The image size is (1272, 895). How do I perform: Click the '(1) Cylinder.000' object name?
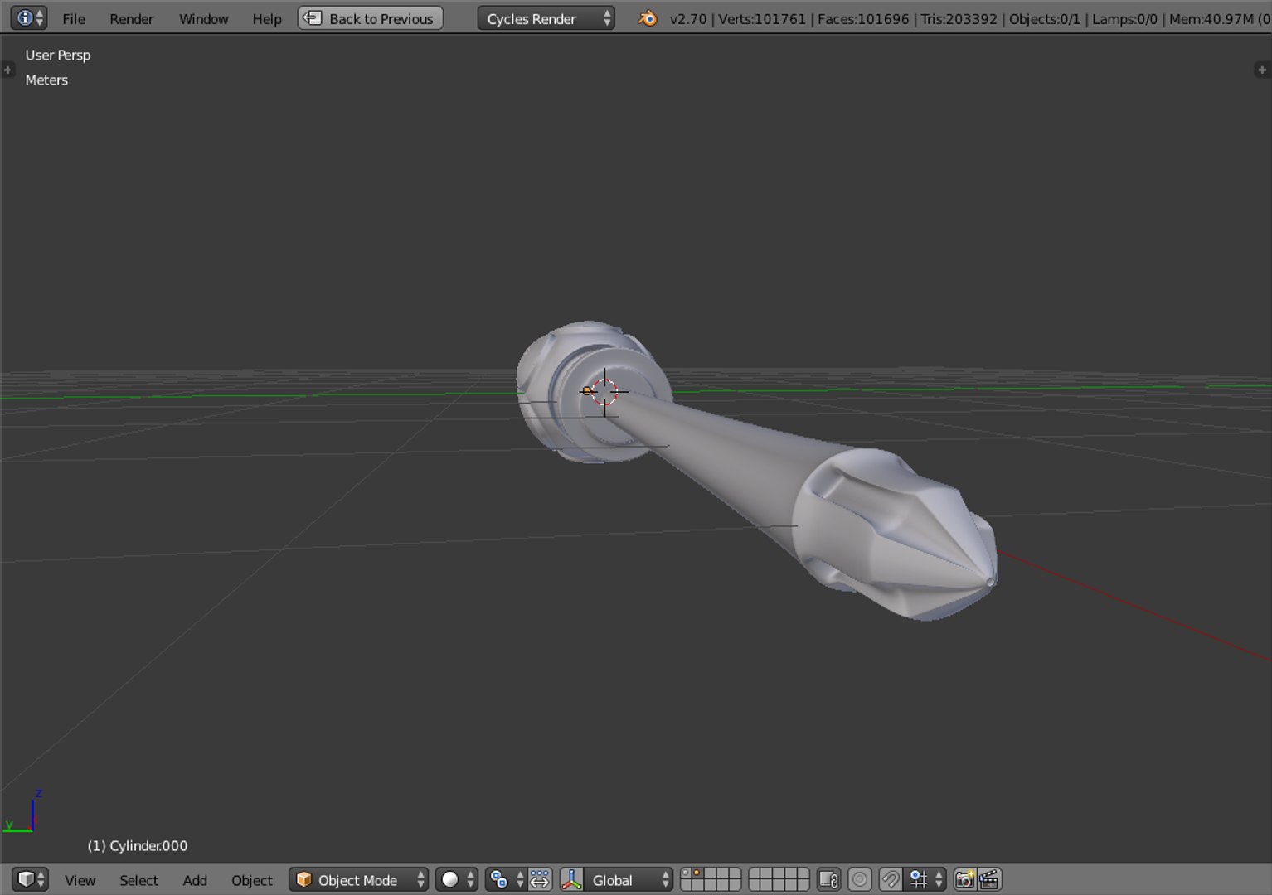click(x=138, y=845)
